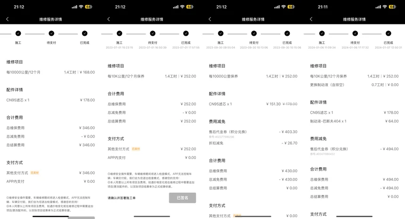Select the 折扣减免 -¥26.70 row

pos(253,143)
